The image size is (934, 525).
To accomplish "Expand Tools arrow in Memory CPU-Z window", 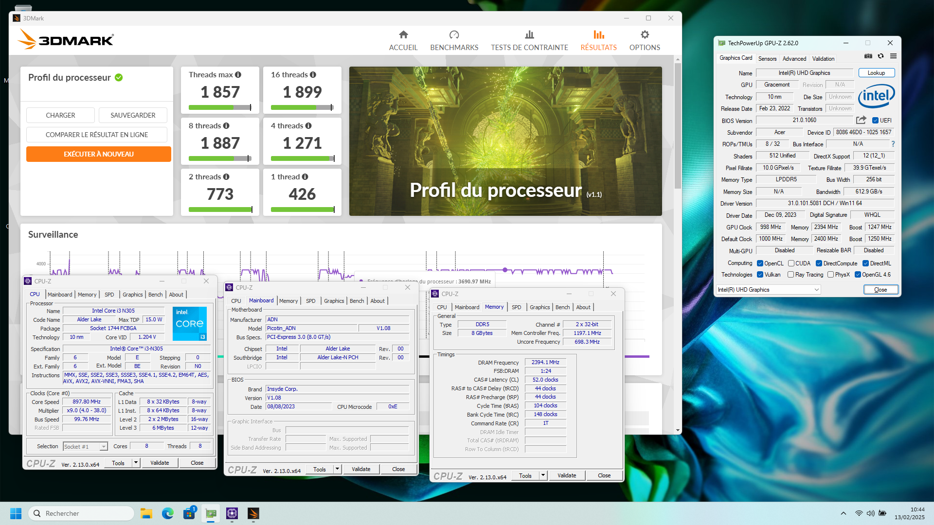I will point(543,475).
